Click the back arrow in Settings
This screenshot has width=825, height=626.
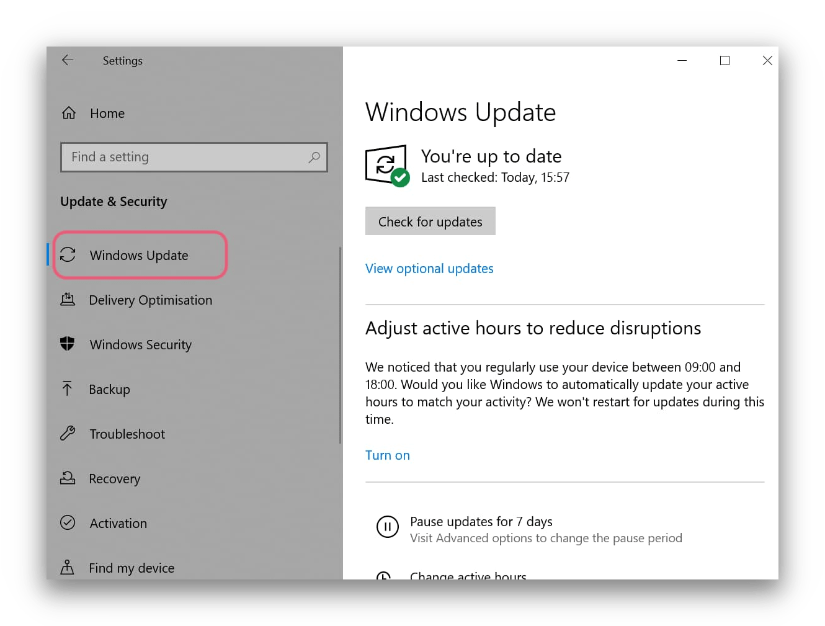pyautogui.click(x=68, y=60)
